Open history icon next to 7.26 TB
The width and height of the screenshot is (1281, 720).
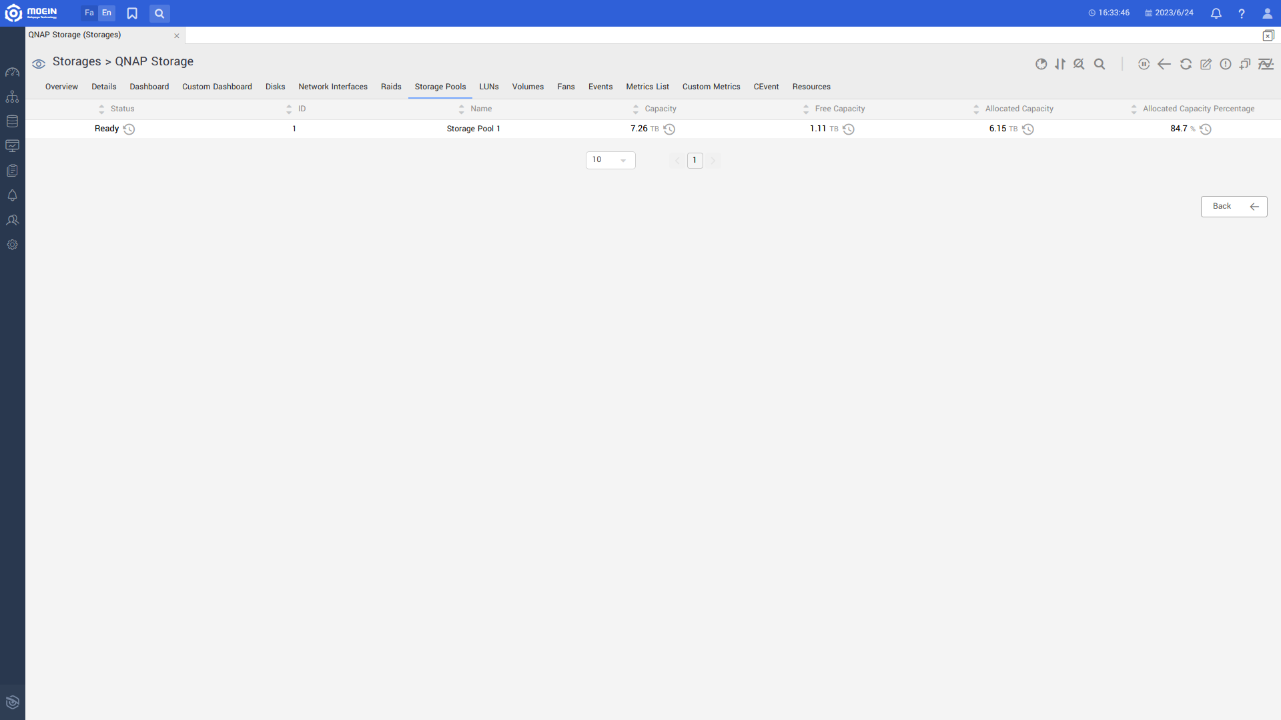coord(669,129)
